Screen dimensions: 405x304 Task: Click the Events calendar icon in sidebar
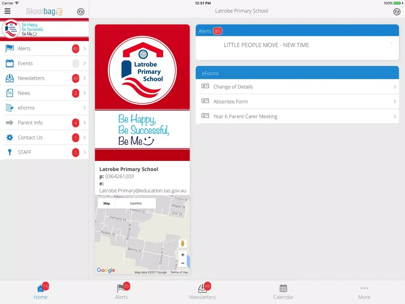click(10, 64)
